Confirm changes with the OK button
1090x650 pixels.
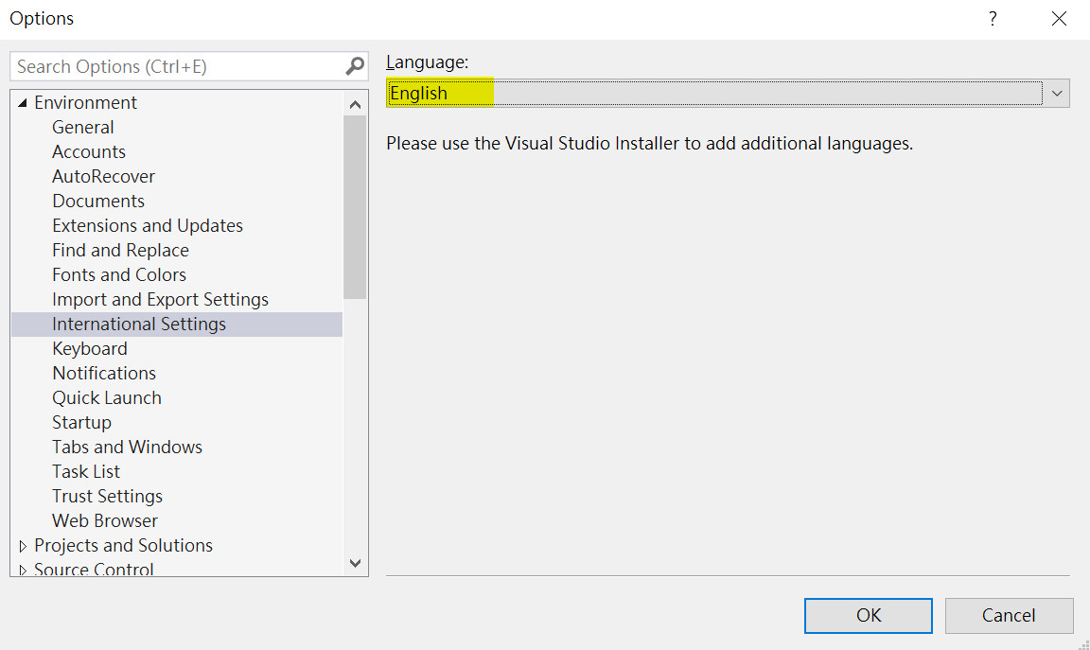[x=868, y=615]
